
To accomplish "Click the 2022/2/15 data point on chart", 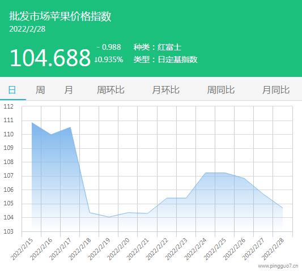I will (32, 123).
